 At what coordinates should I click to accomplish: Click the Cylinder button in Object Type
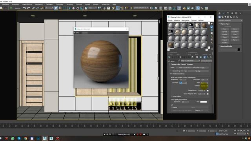tap(225, 34)
